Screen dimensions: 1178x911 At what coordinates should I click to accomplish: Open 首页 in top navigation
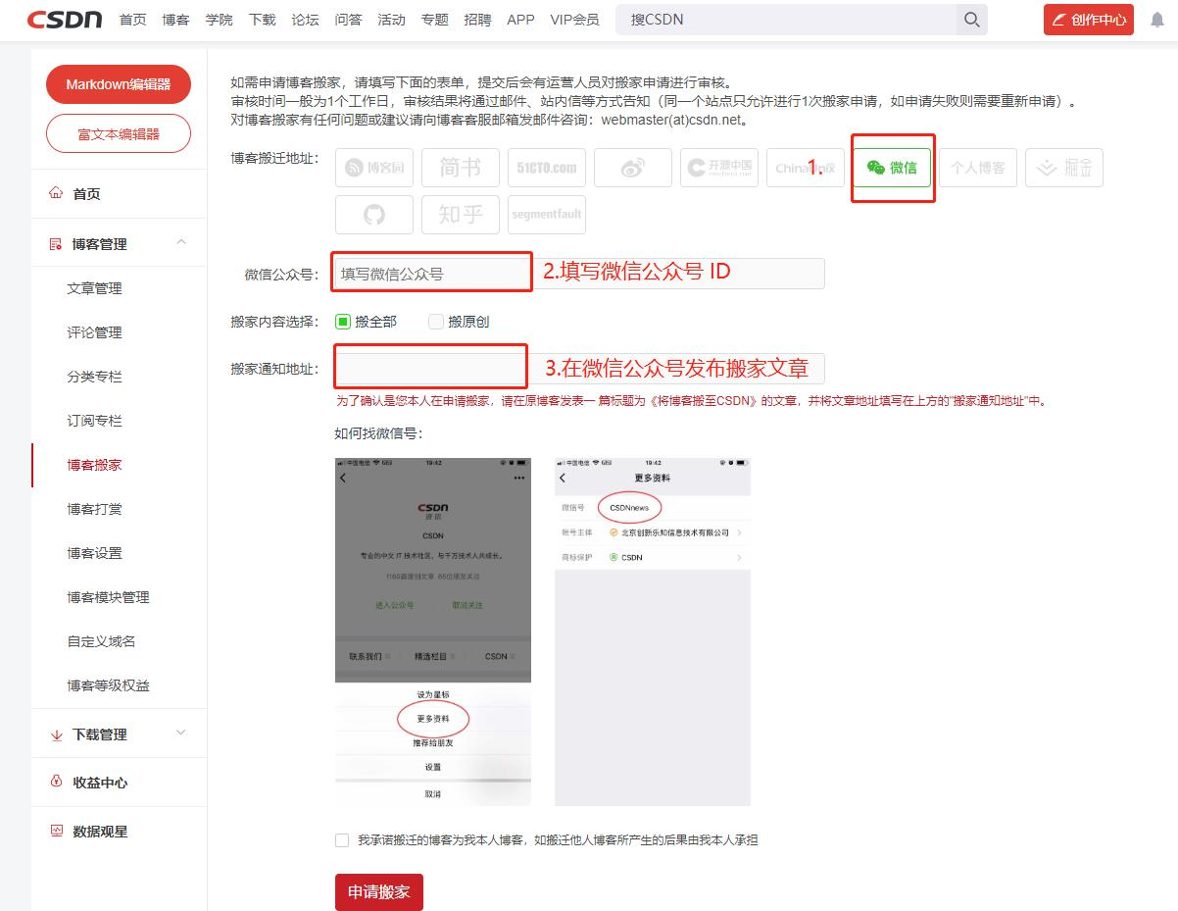(133, 20)
